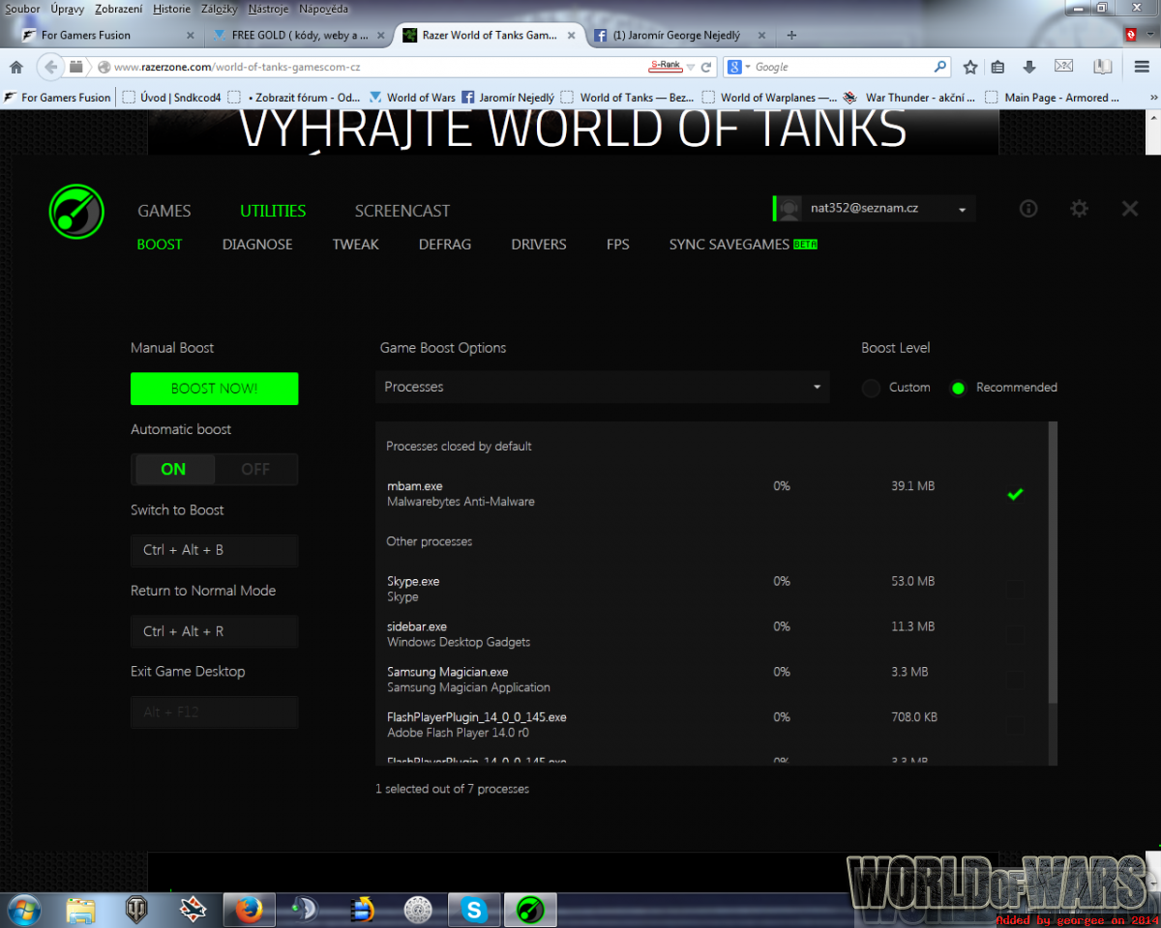This screenshot has width=1161, height=928.
Task: Open the Google search engine selector
Action: tap(738, 67)
